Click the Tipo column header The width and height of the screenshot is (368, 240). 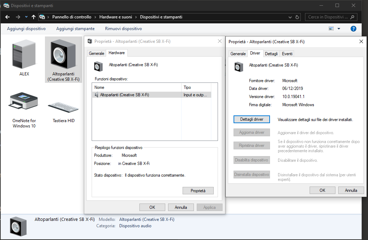coord(196,87)
